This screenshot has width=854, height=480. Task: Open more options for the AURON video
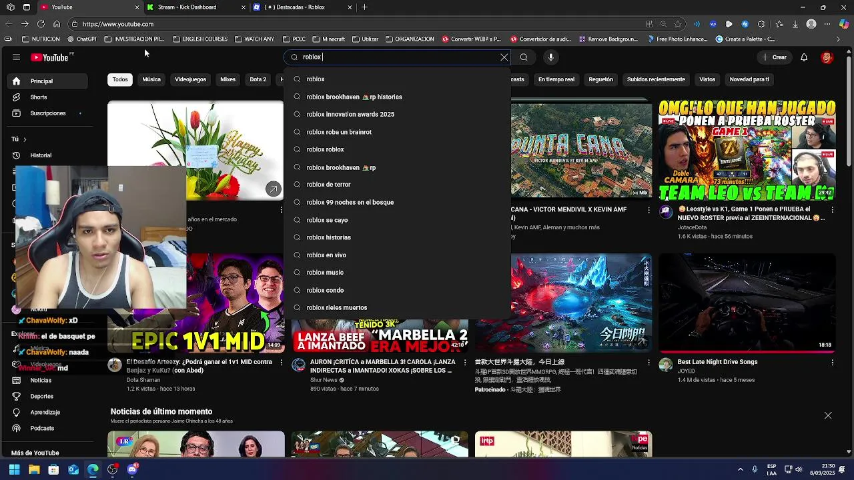[465, 363]
